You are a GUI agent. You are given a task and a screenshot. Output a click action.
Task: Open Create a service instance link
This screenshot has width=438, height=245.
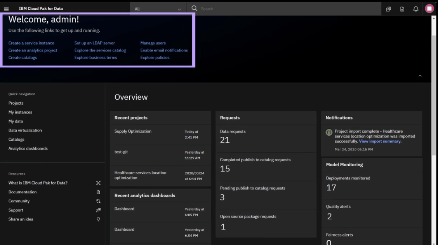point(31,43)
